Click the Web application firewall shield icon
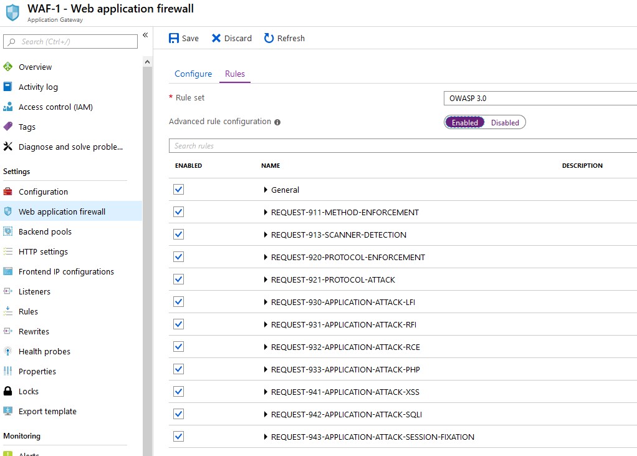This screenshot has width=637, height=456. click(7, 211)
